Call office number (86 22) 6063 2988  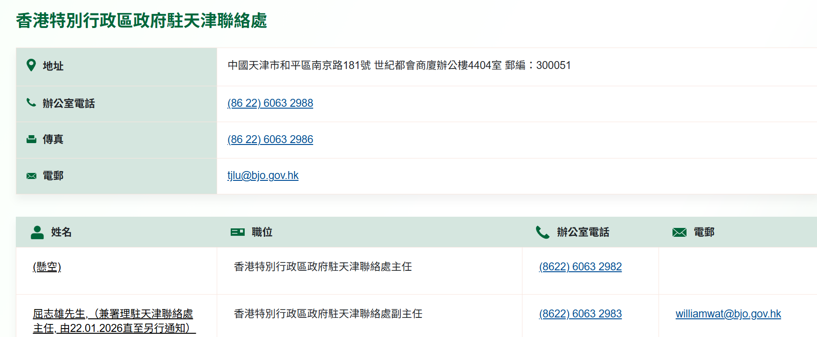coord(270,103)
